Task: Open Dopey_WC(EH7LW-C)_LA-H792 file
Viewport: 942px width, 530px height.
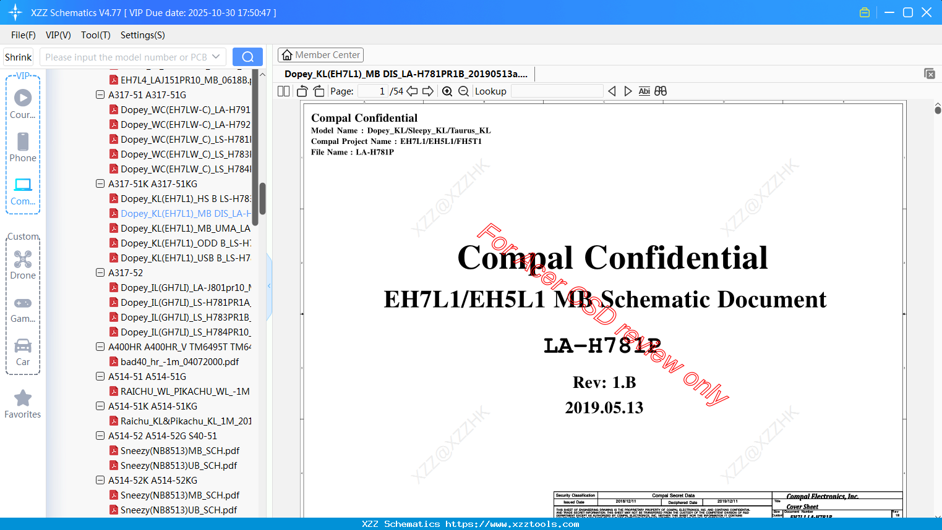Action: [x=186, y=125]
